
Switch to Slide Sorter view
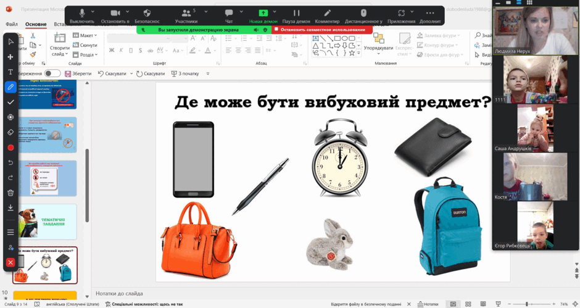[x=468, y=304]
